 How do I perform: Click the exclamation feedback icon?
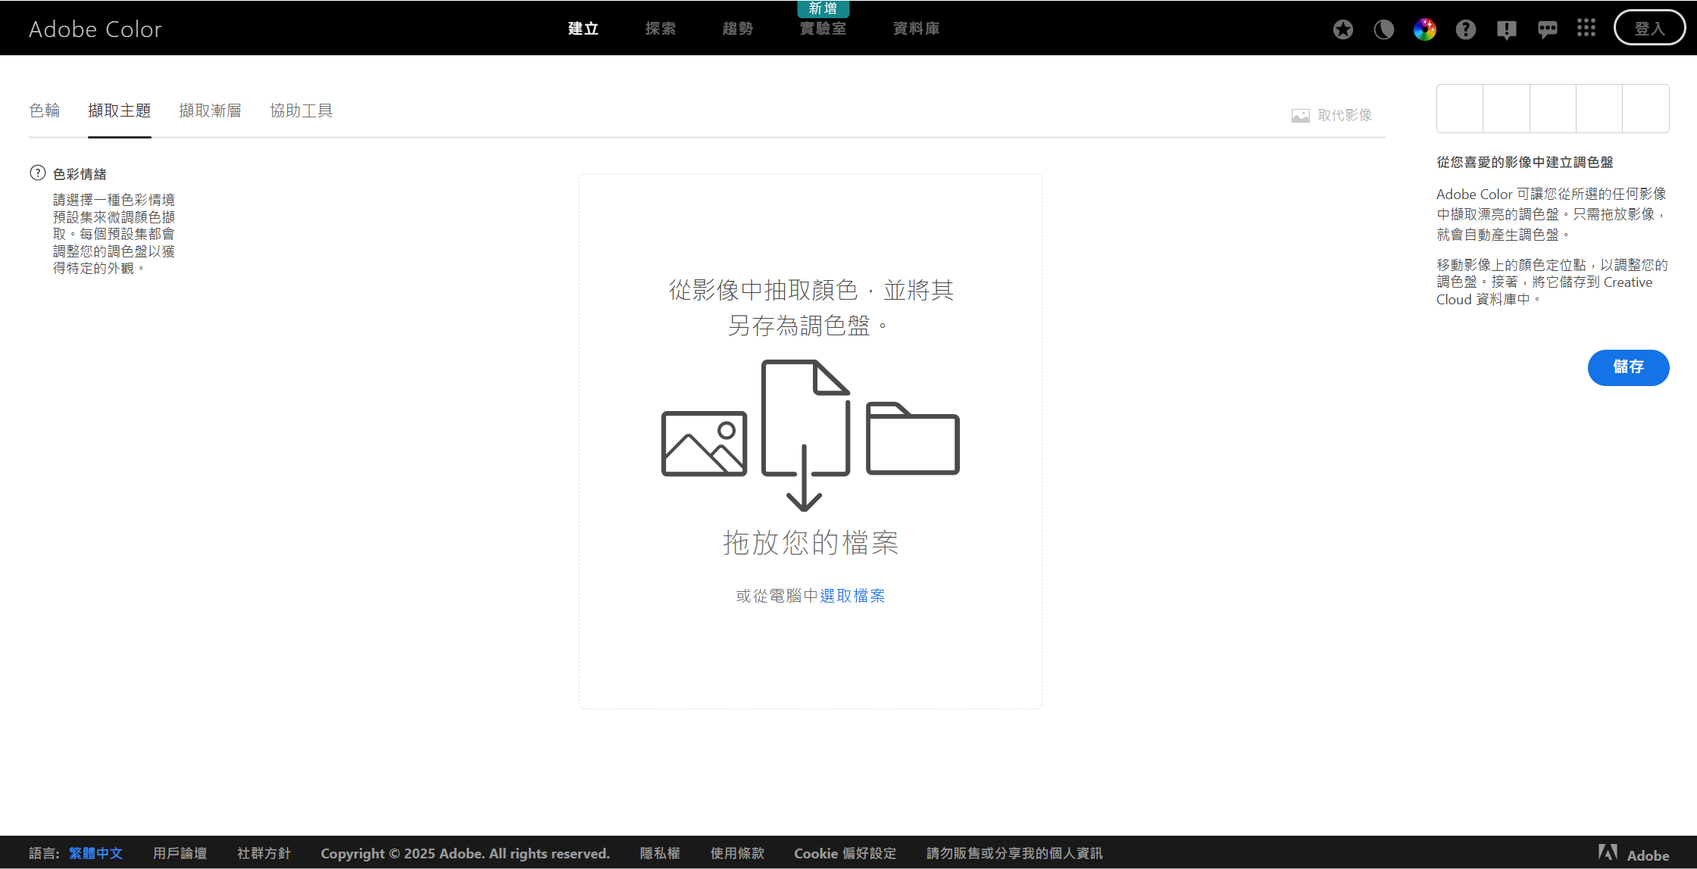(x=1506, y=30)
